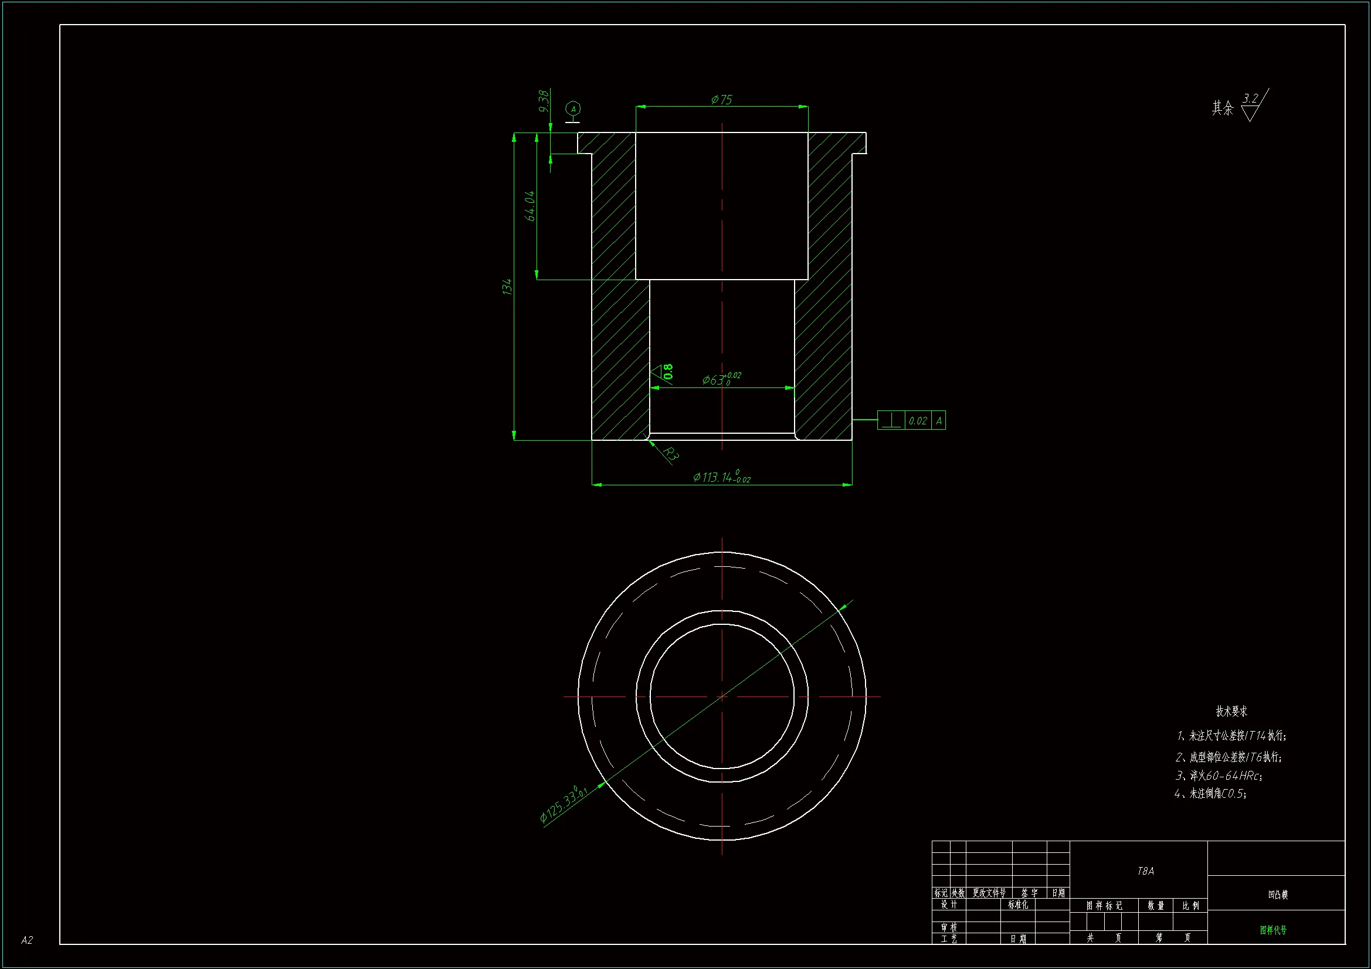This screenshot has height=969, width=1371.
Task: Click the green 图样代号 label
Action: click(x=1273, y=930)
